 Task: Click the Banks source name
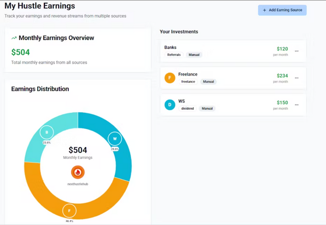(170, 47)
